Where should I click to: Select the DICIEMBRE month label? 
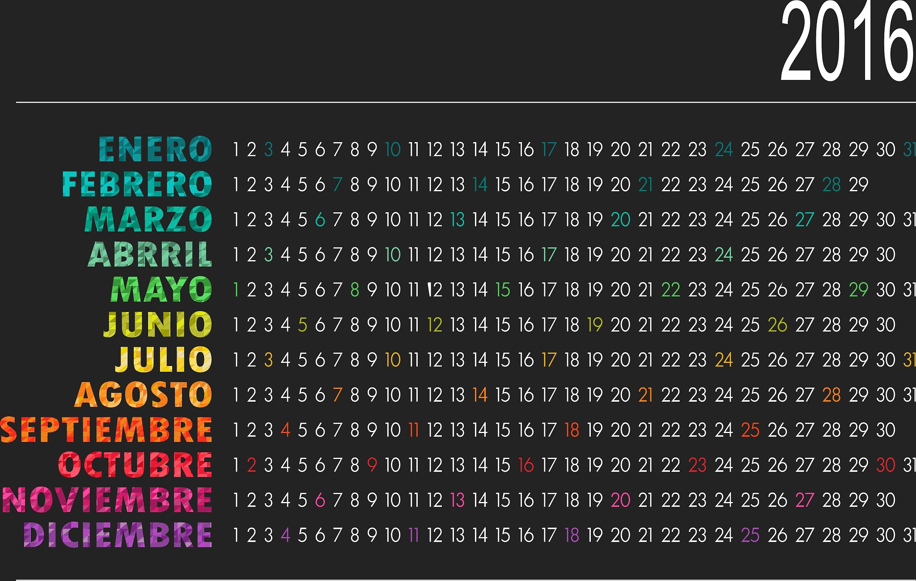(x=118, y=535)
